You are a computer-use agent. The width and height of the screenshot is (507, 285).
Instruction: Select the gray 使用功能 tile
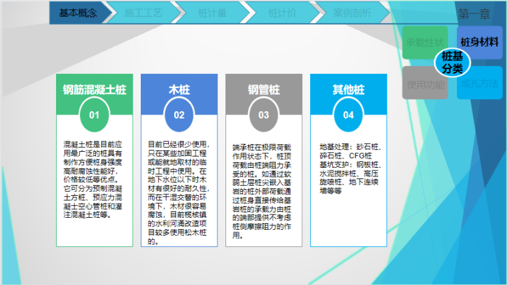(x=423, y=85)
